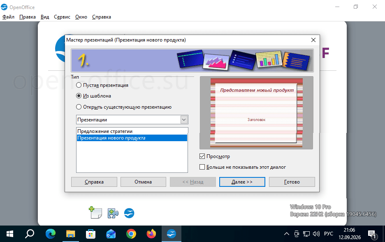The height and width of the screenshot is (242, 385).
Task: Open the notification center icon
Action: [373, 234]
